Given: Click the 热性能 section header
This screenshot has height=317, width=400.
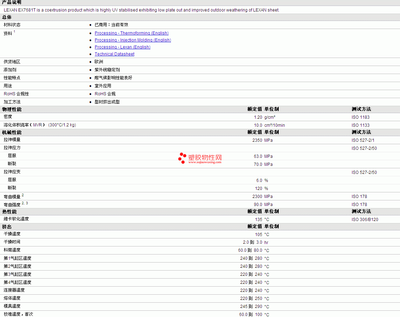Looking at the screenshot, I should (x=9, y=212).
